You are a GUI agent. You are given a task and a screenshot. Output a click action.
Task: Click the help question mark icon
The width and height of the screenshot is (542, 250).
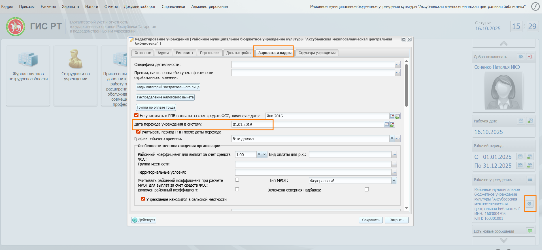[535, 7]
